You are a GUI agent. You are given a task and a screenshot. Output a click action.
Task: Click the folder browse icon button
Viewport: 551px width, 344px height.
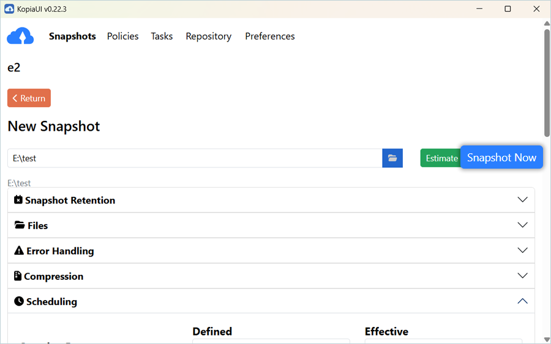pos(392,158)
